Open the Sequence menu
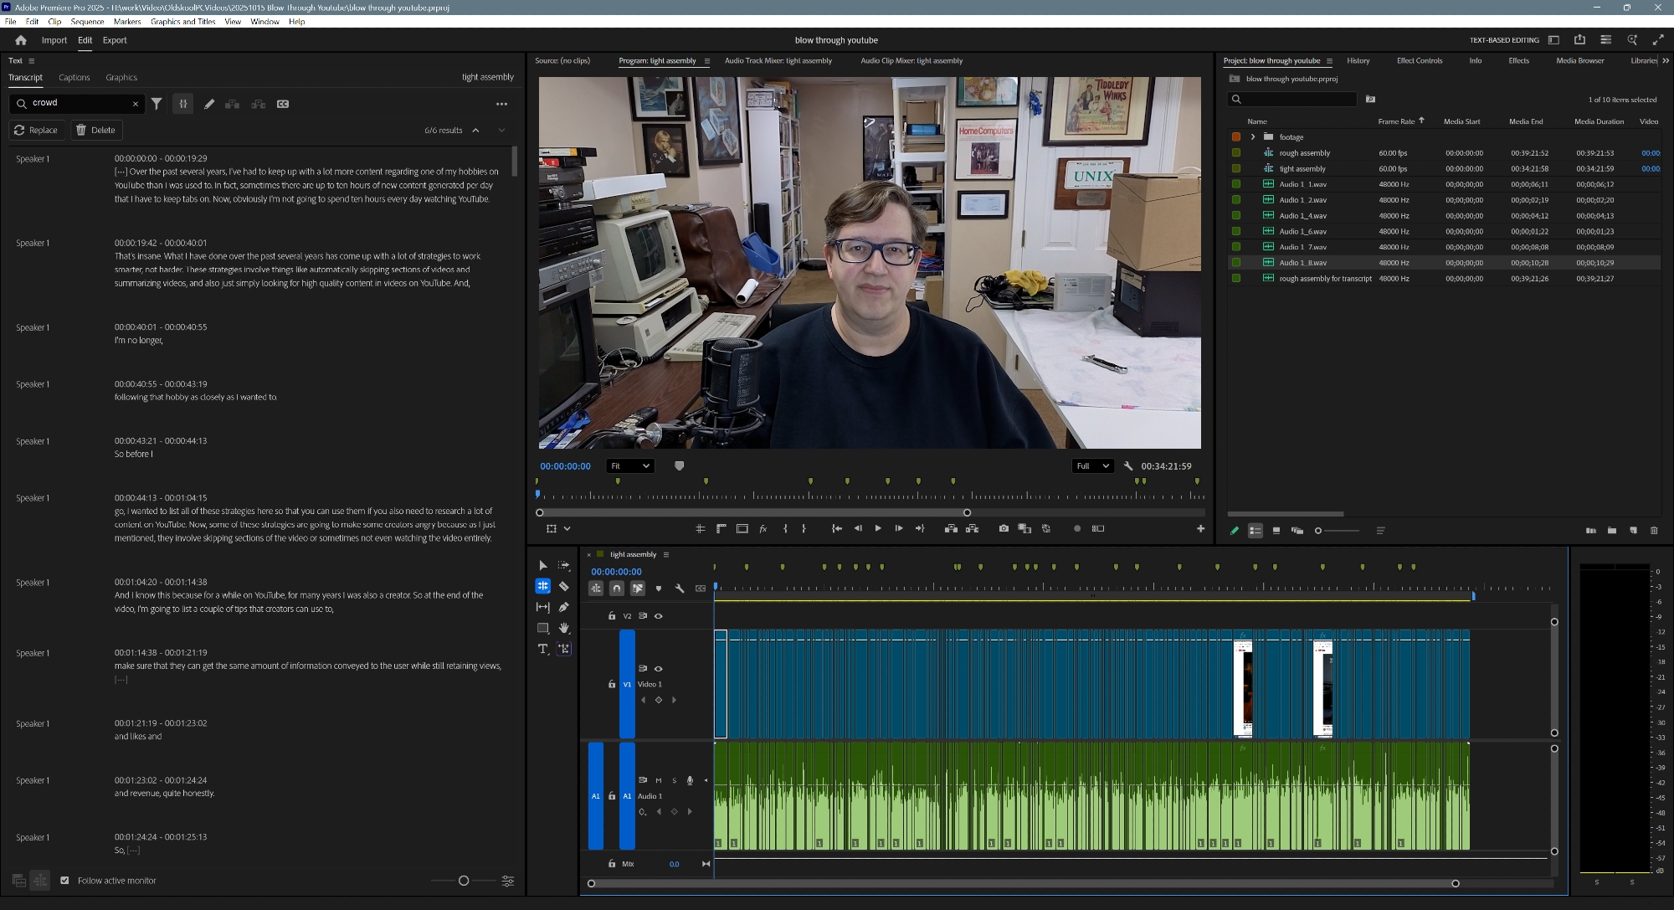Image resolution: width=1674 pixels, height=910 pixels. pos(87,22)
